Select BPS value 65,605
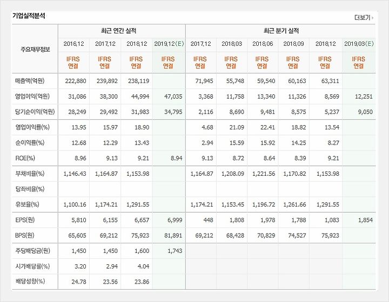Image resolution: width=389 pixels, height=302 pixels. 77,236
